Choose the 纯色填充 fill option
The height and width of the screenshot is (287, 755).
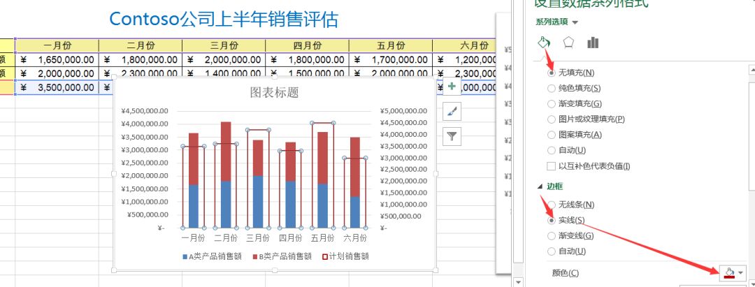552,88
